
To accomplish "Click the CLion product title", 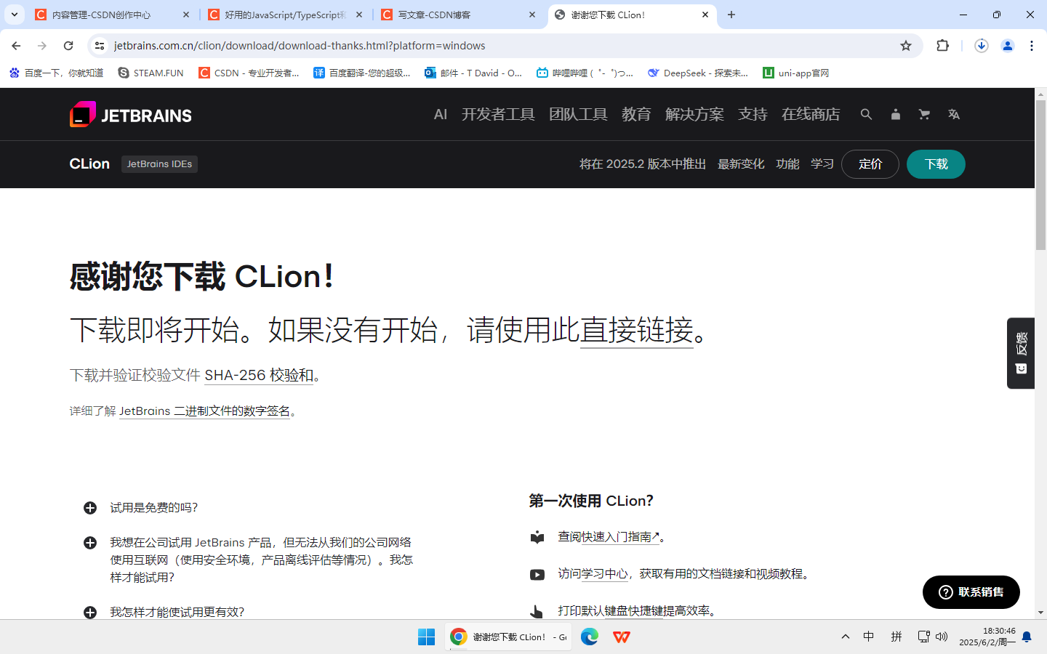I will [x=89, y=163].
